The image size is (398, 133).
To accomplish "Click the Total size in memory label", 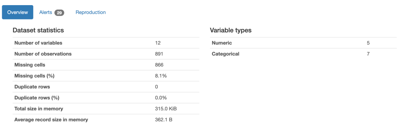I will (39, 109).
